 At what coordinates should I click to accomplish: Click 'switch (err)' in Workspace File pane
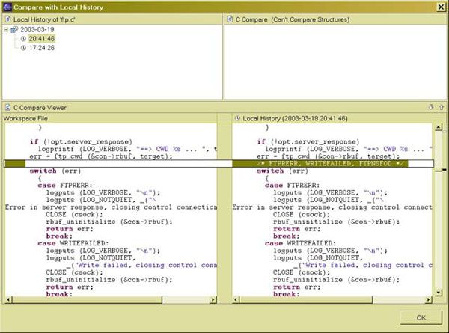click(x=55, y=171)
